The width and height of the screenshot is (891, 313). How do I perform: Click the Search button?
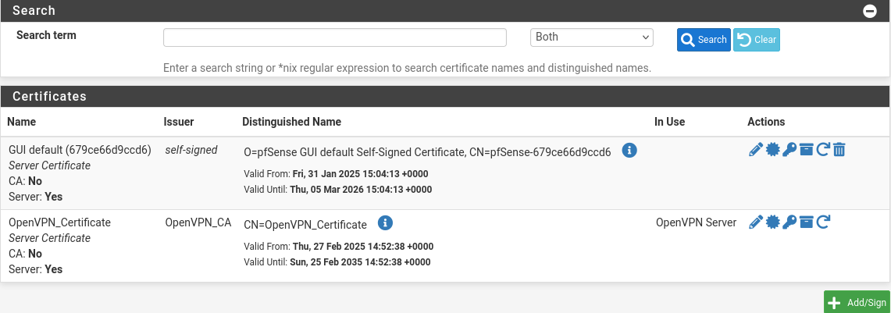tap(703, 40)
